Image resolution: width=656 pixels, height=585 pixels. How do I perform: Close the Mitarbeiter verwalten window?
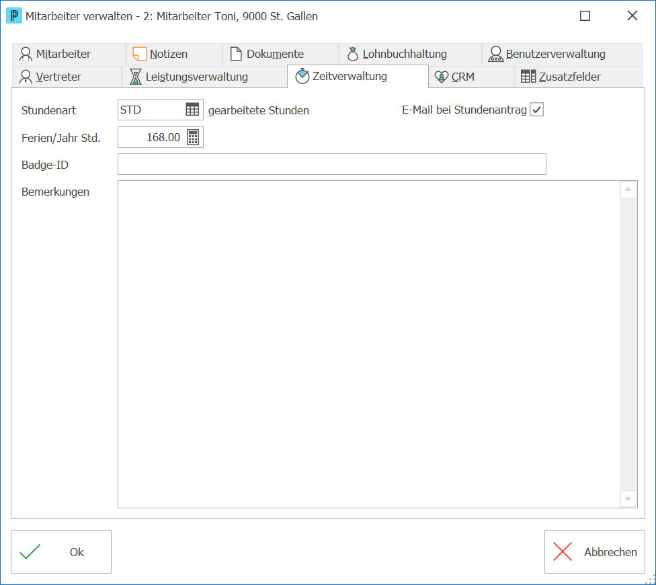coord(632,16)
